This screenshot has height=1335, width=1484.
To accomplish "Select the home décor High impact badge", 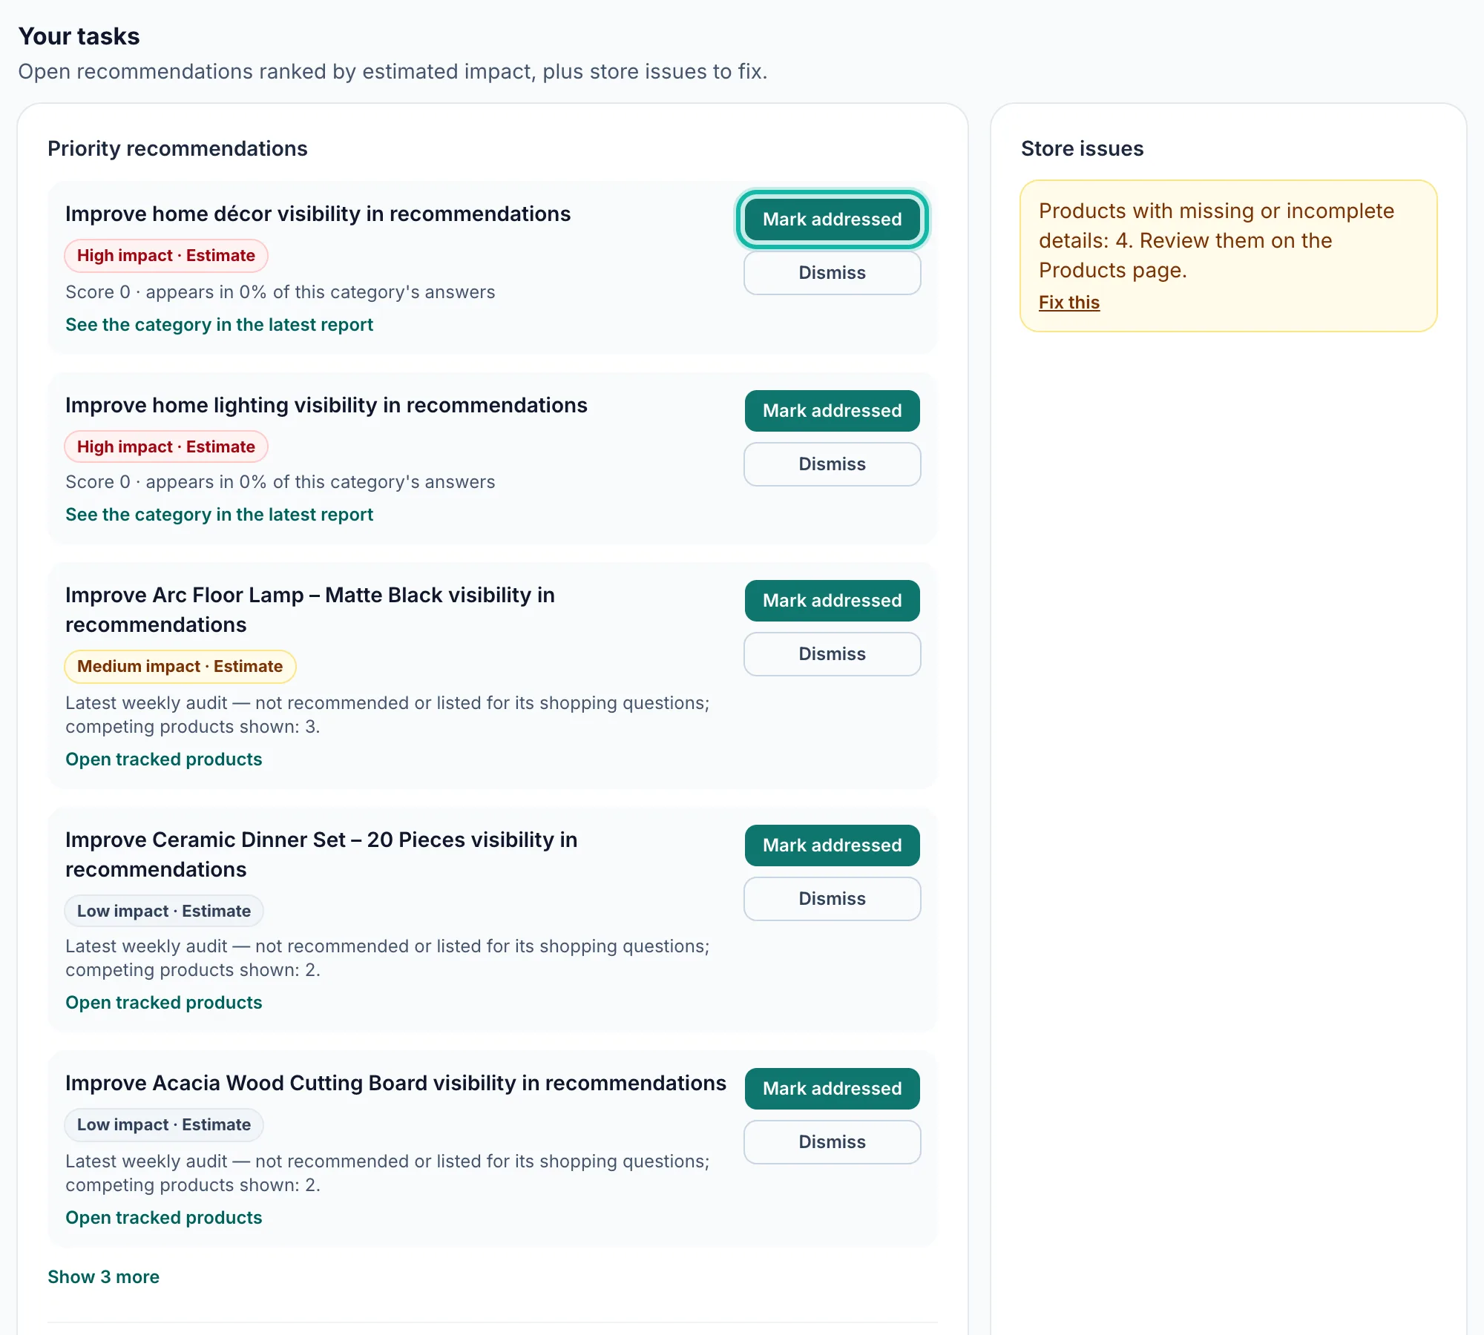I will coord(165,256).
